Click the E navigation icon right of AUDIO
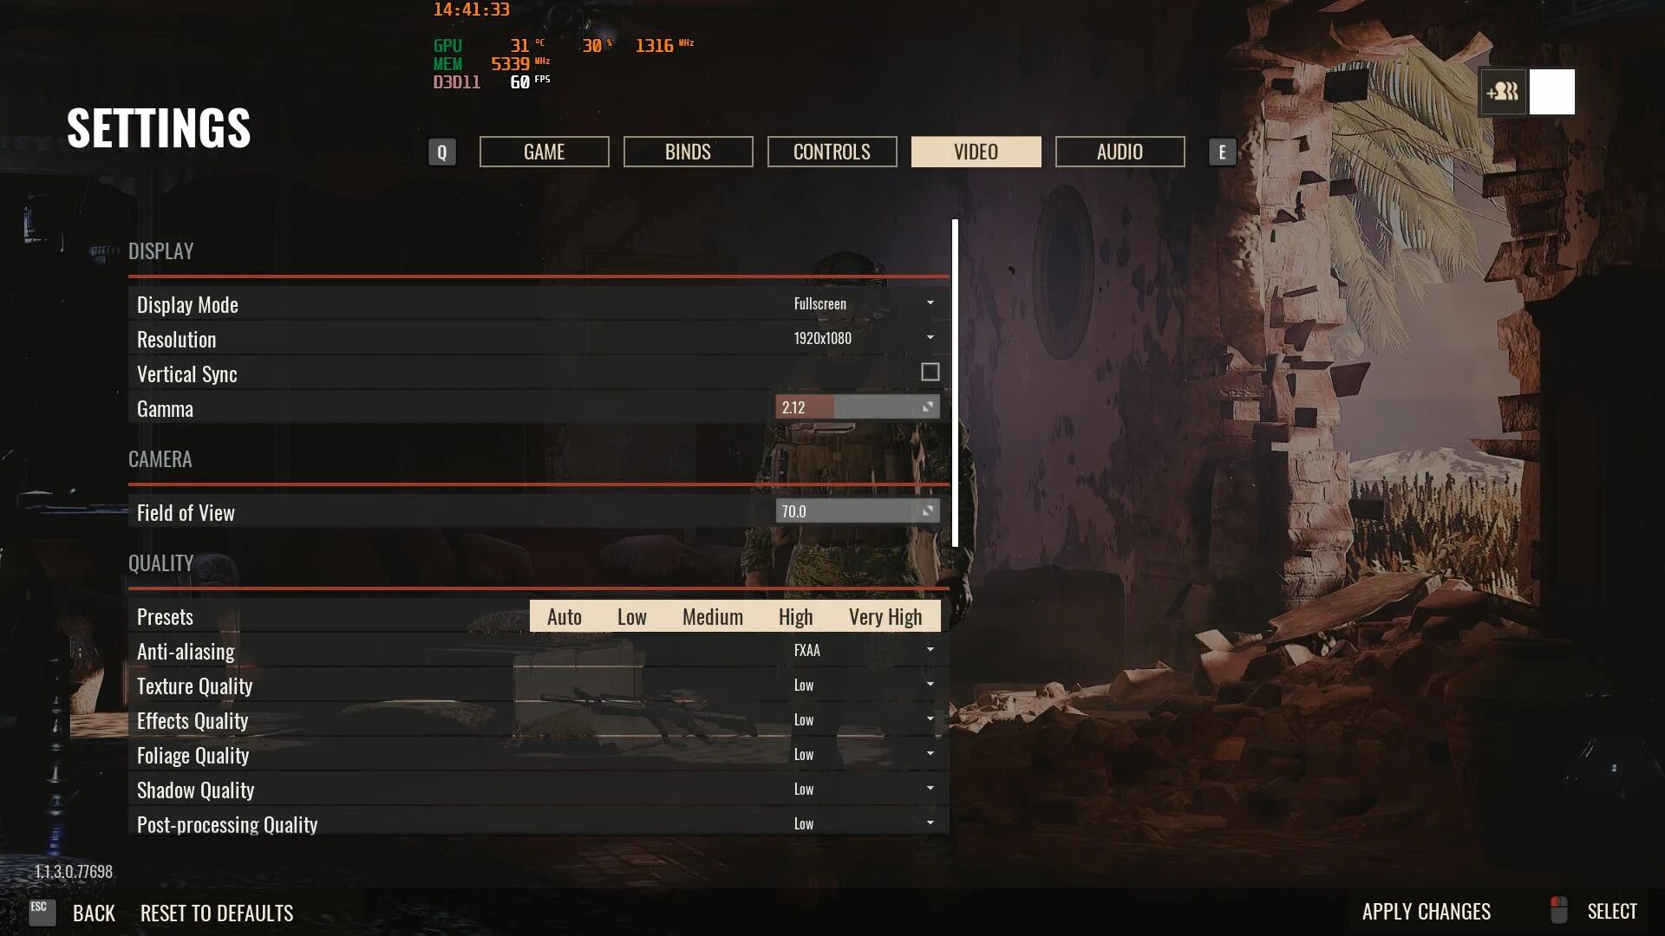The width and height of the screenshot is (1665, 936). coord(1221,151)
